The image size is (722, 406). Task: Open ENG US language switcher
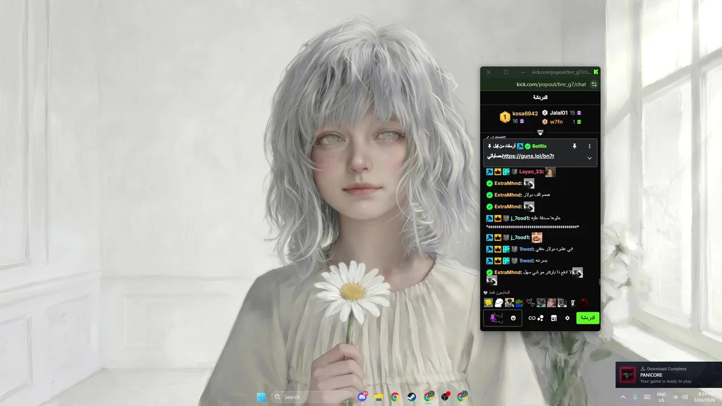662,397
